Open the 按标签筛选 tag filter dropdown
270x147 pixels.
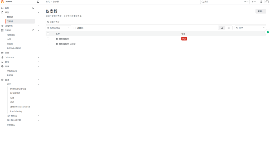(x=58, y=28)
